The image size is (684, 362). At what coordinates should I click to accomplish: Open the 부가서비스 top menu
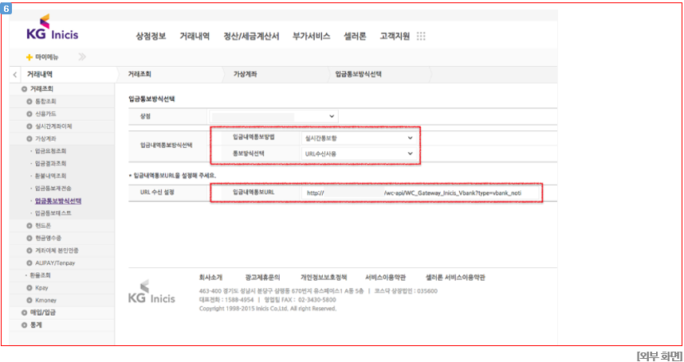[x=312, y=37]
